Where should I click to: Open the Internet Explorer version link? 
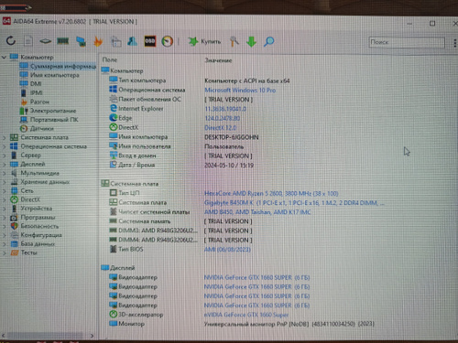pyautogui.click(x=225, y=109)
